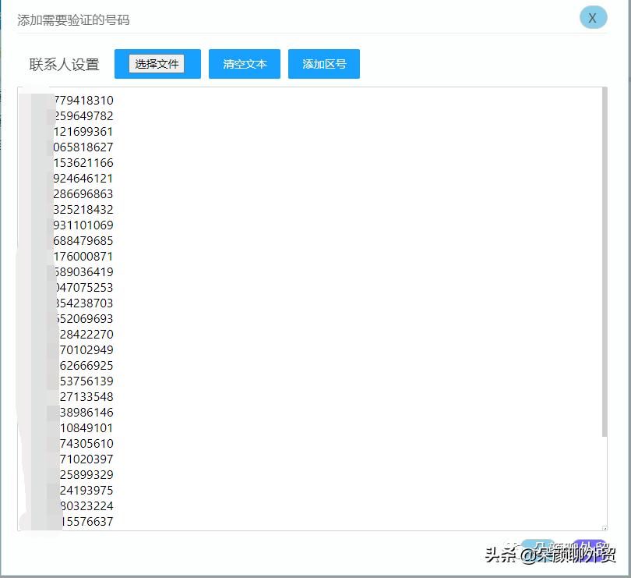Place cursor on number ending 259649782
The height and width of the screenshot is (578, 631).
click(x=86, y=115)
